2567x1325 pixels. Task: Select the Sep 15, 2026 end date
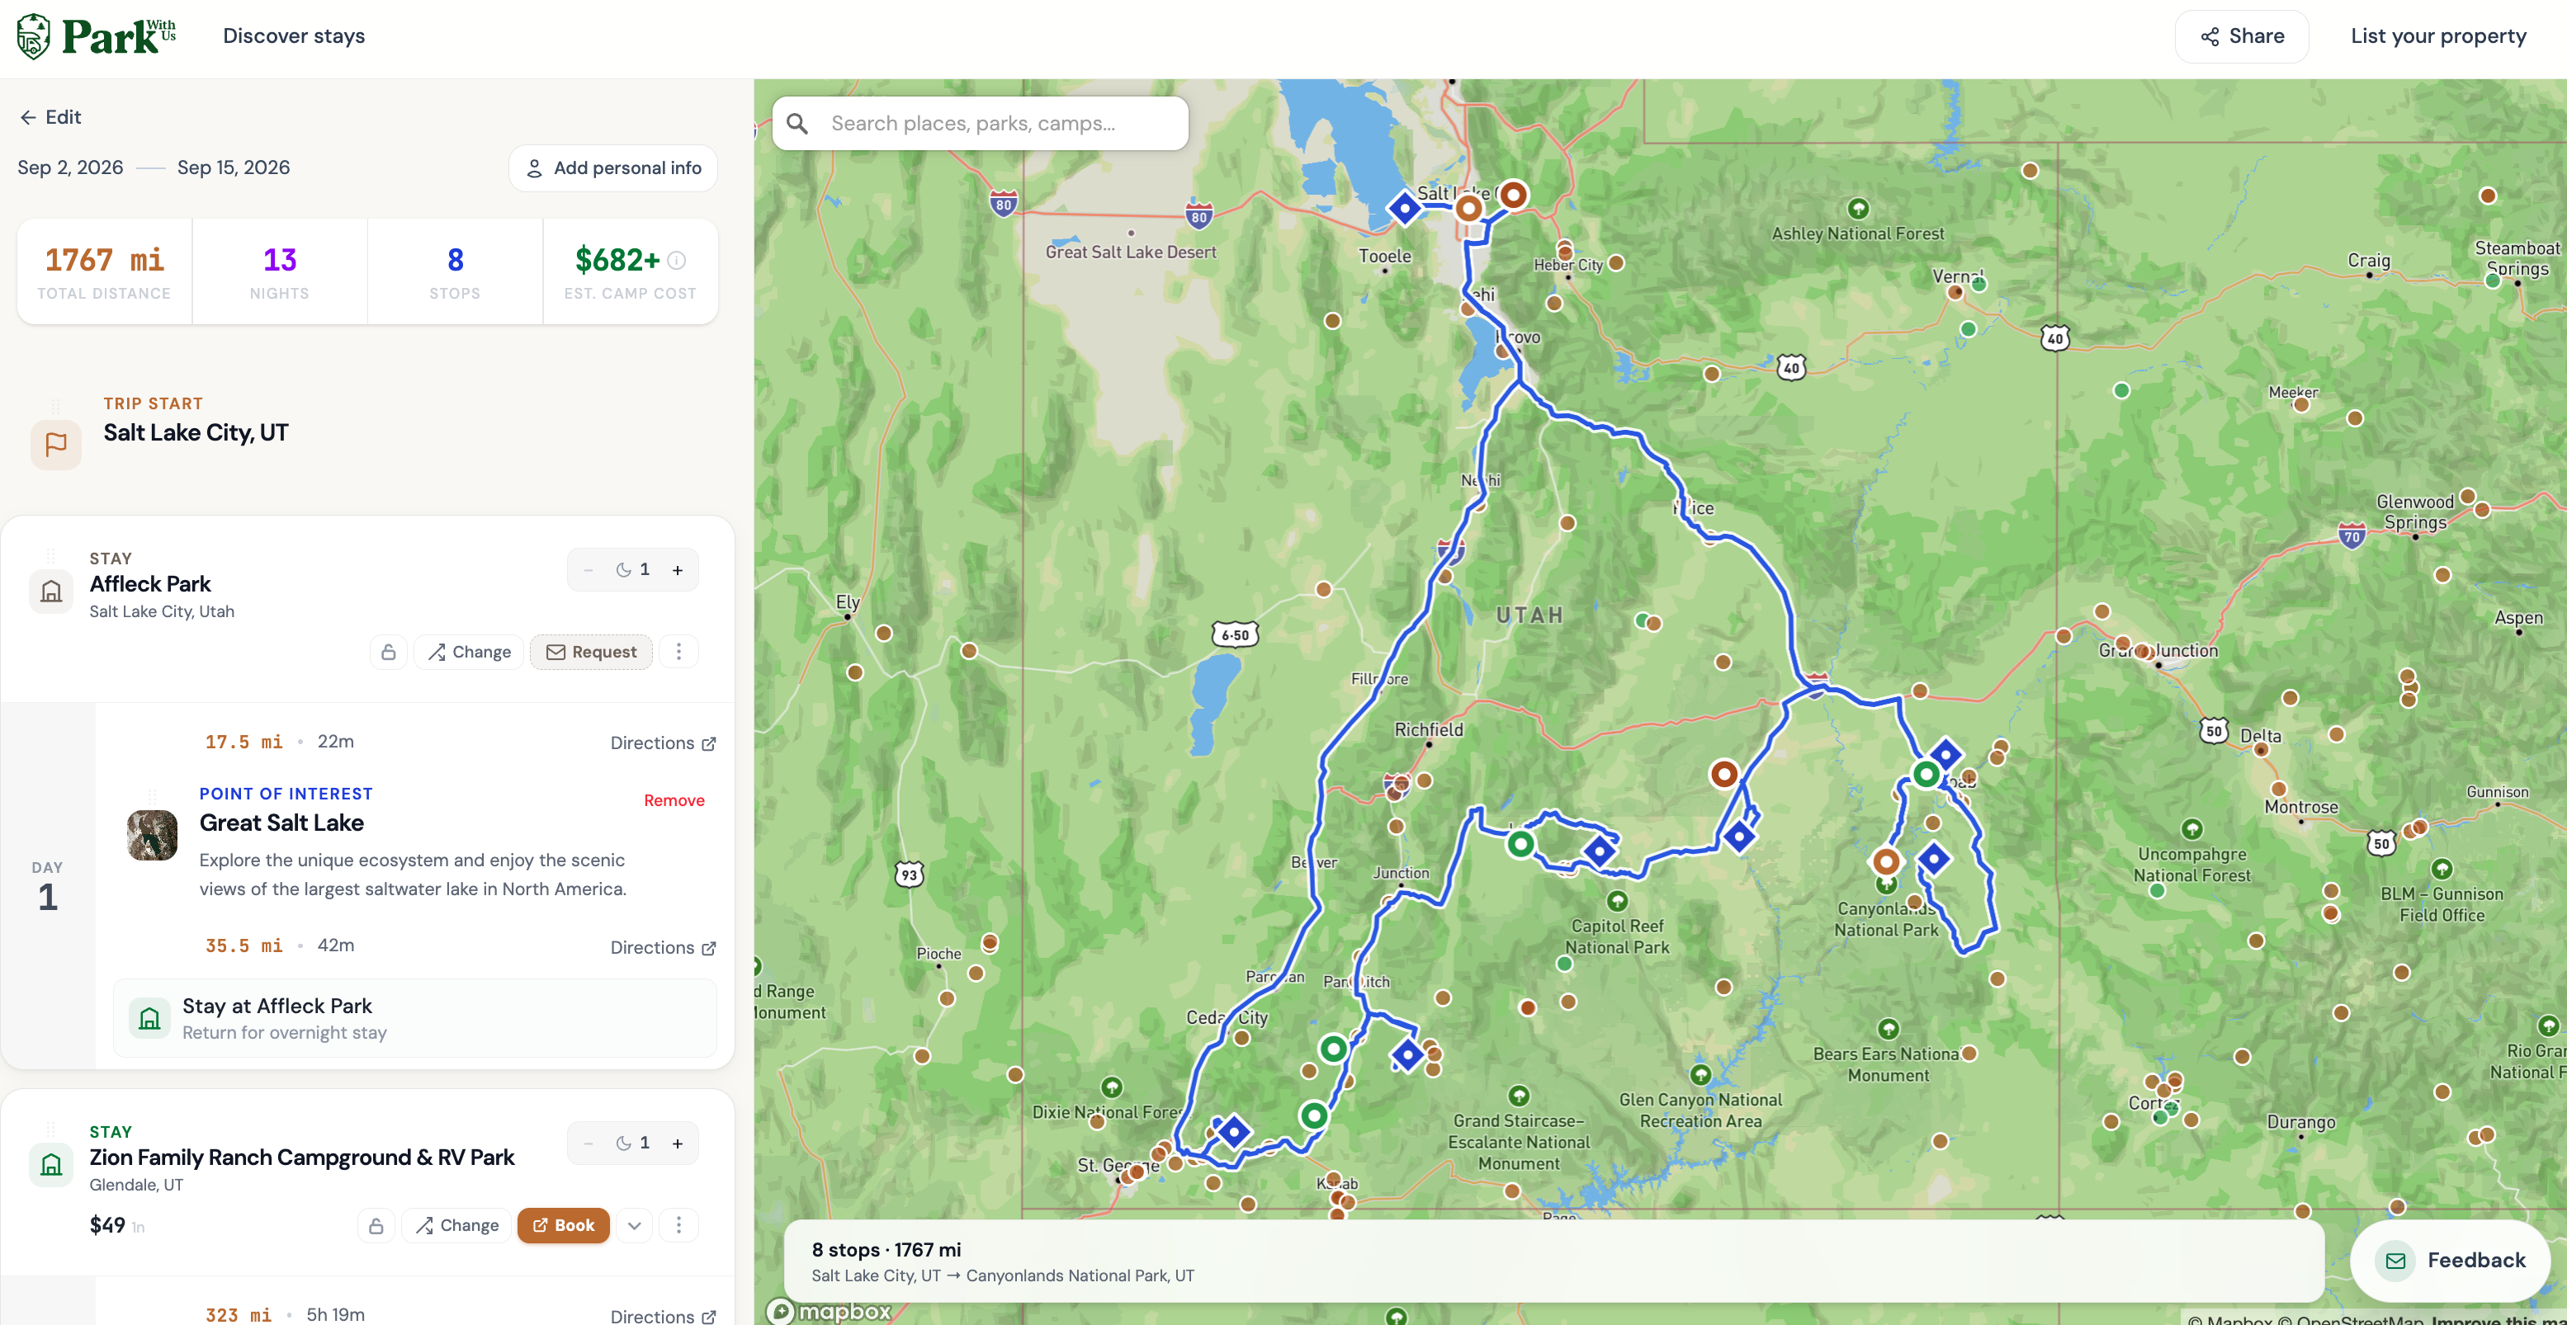point(234,167)
